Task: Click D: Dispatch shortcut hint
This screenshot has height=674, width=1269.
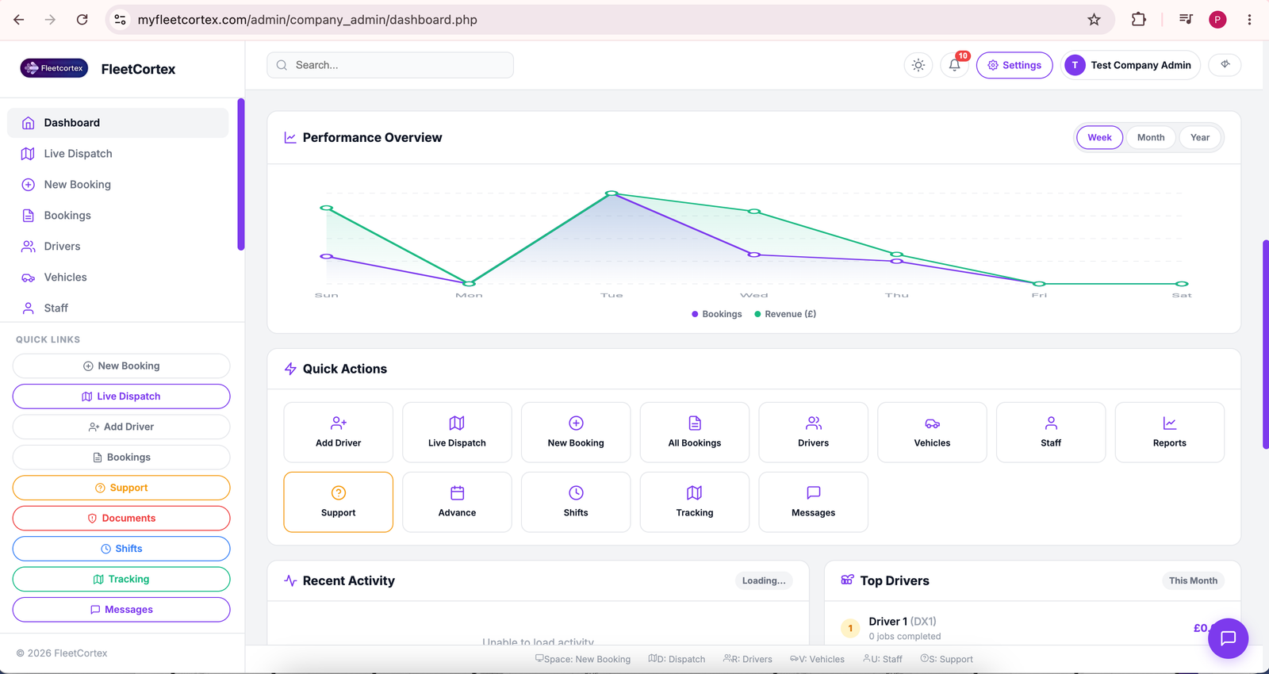Action: click(x=677, y=659)
